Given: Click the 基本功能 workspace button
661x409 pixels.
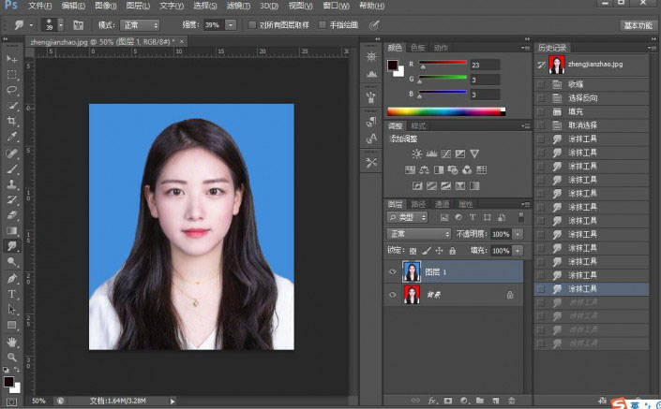Looking at the screenshot, I should [637, 25].
